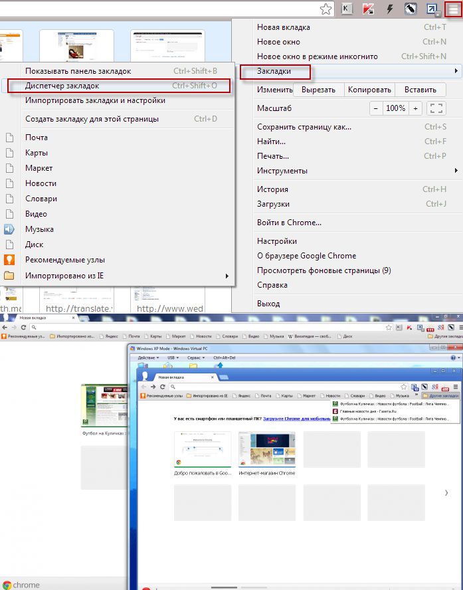This screenshot has width=463, height=590.
Task: Choose Выход from the Chrome menu
Action: point(357,304)
